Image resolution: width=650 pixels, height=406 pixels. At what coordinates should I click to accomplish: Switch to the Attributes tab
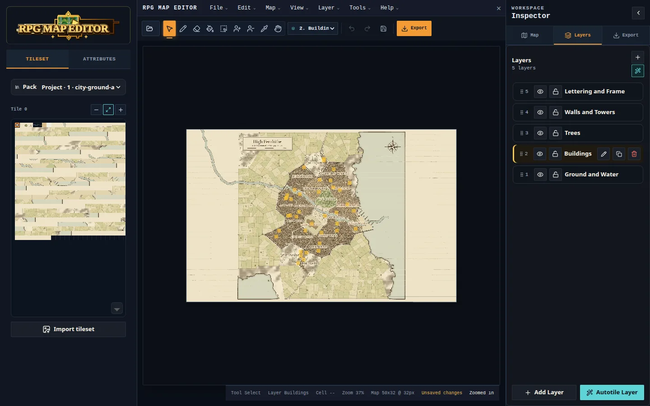point(99,59)
